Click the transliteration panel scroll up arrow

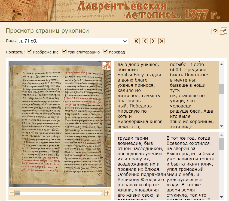(x=222, y=64)
